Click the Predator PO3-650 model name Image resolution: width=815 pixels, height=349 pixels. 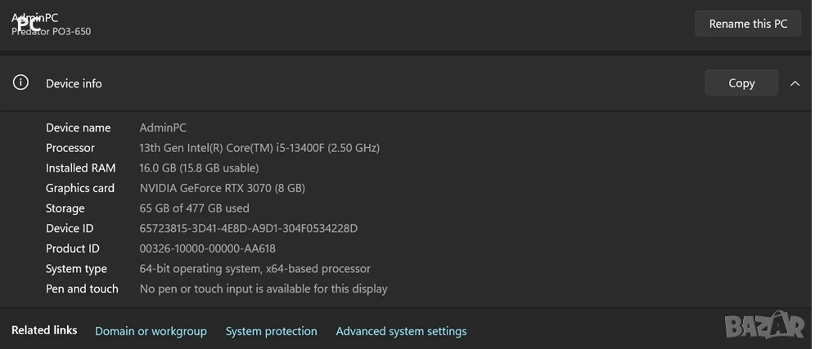click(51, 32)
